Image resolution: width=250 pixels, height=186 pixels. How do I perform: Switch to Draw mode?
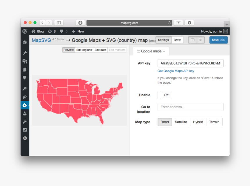177,40
